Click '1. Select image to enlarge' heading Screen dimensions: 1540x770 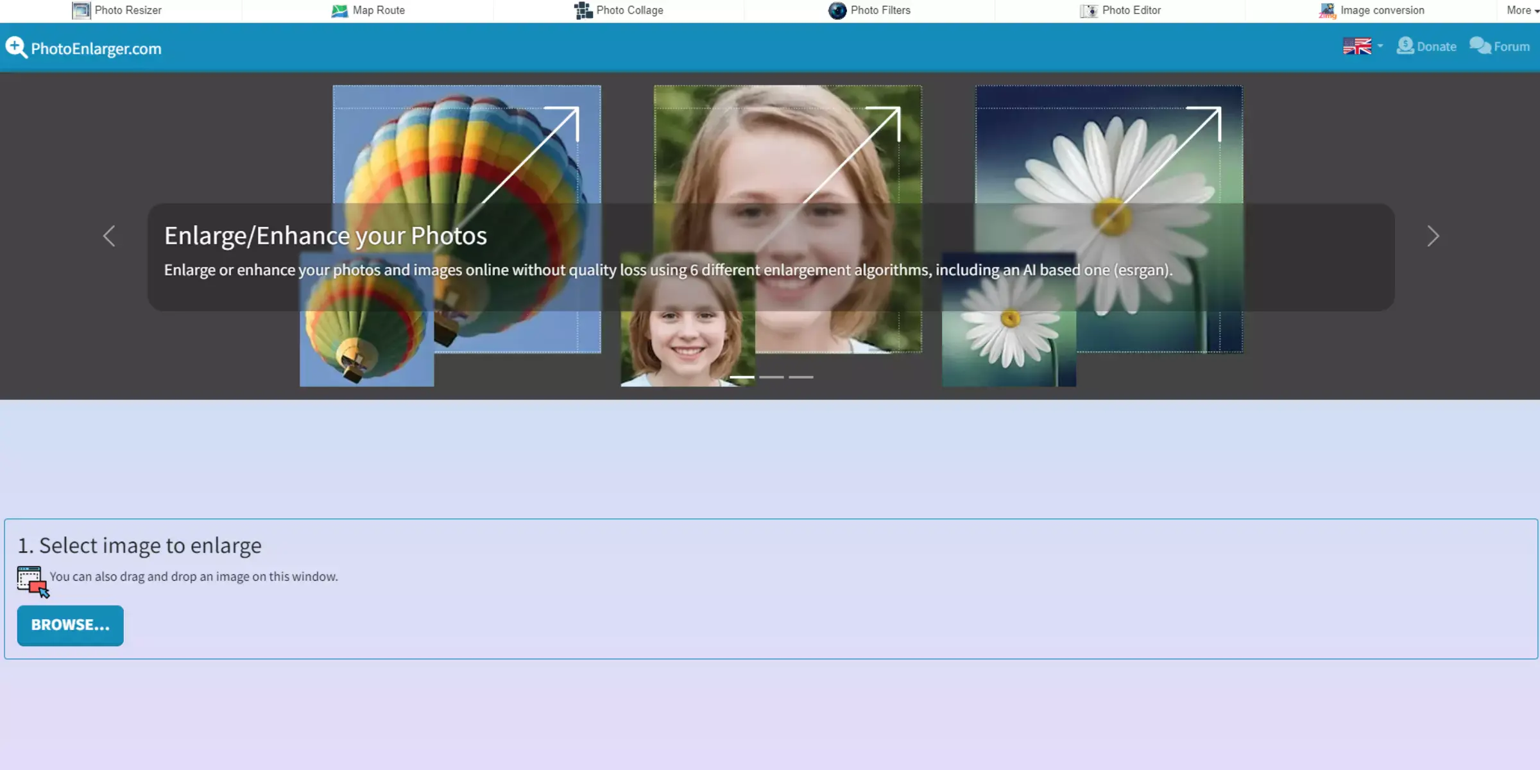[139, 545]
